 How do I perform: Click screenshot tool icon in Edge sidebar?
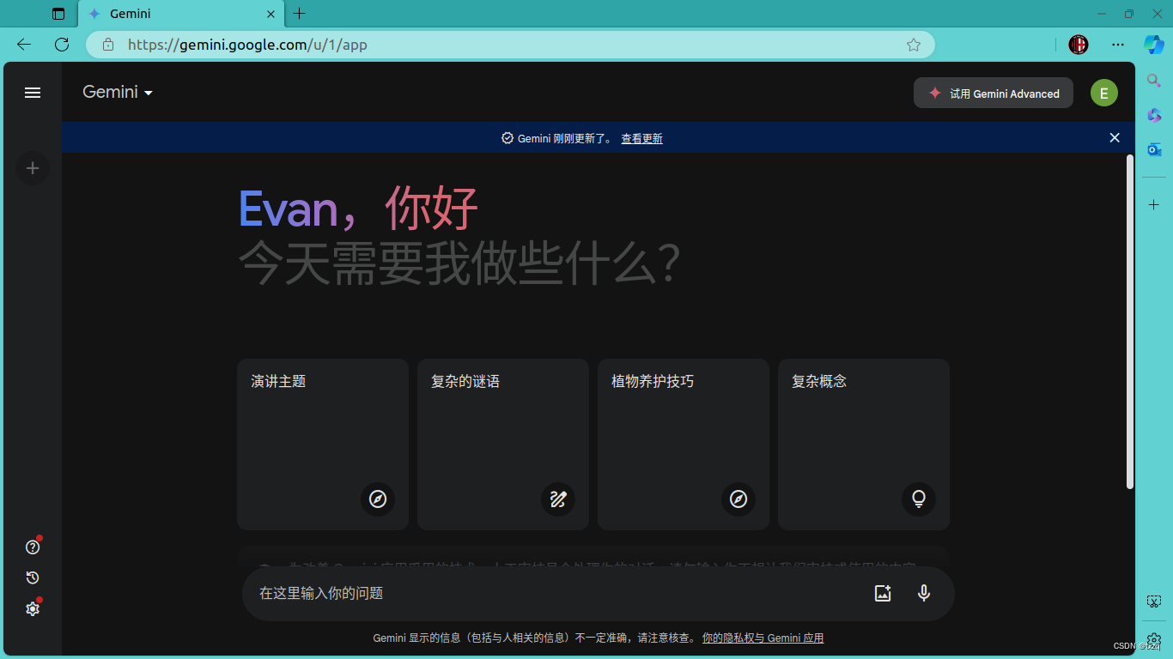click(1154, 602)
